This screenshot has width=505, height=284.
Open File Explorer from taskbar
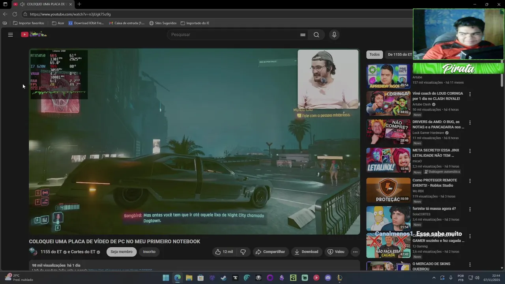(x=189, y=278)
